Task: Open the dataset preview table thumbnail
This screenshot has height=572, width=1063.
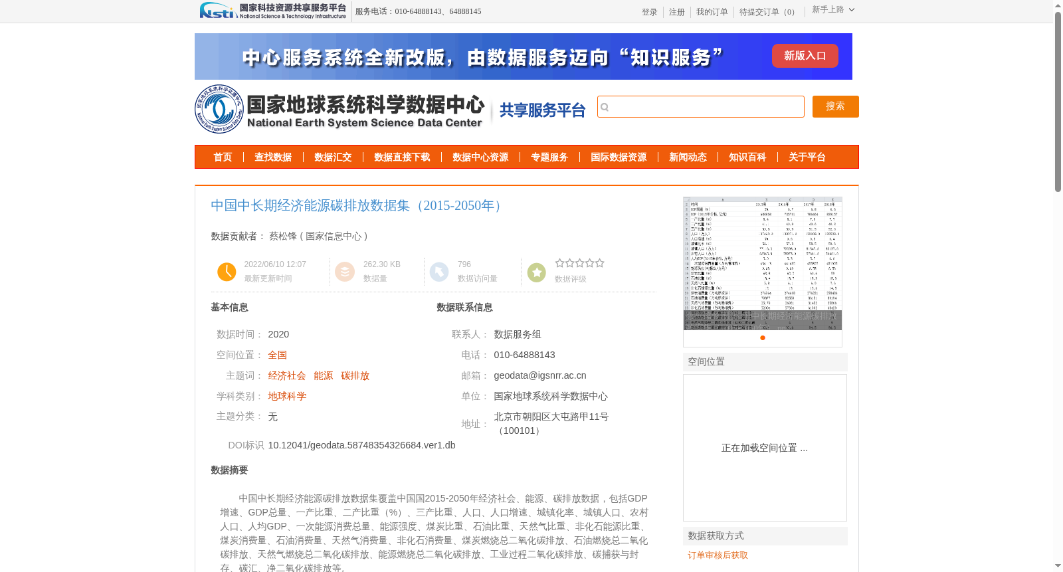Action: (x=762, y=263)
